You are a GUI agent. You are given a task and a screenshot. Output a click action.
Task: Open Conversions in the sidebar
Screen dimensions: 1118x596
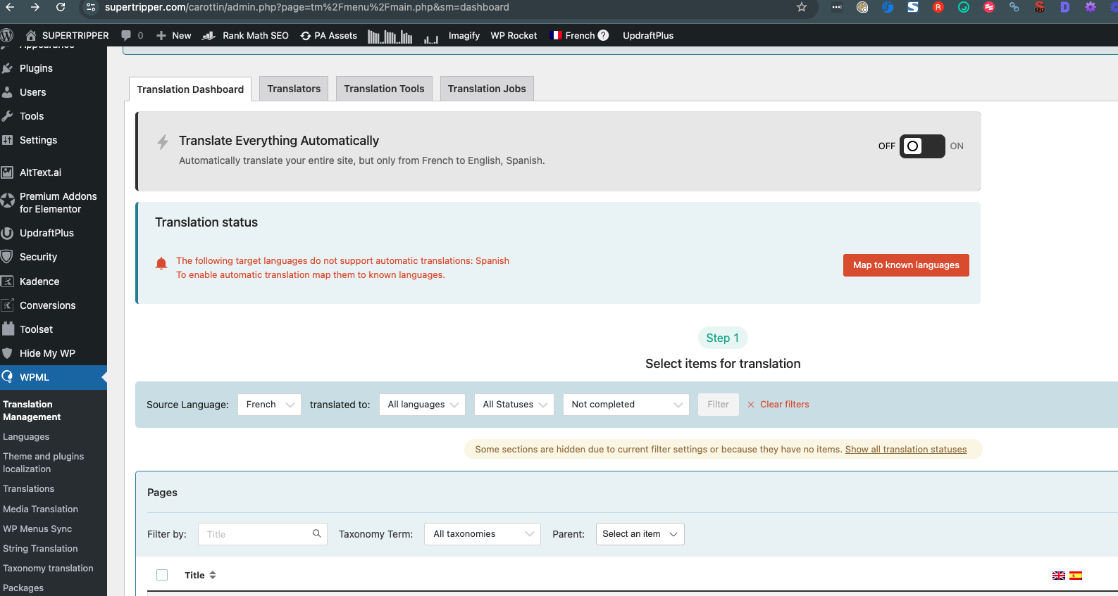point(47,305)
